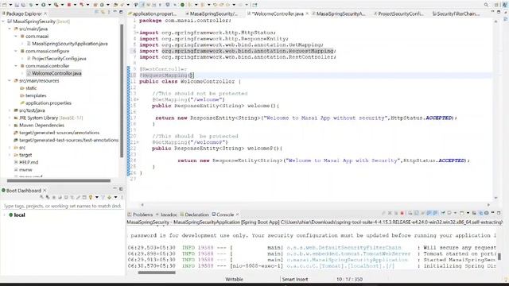Click the magnifier search icon at top right
Screen dimensions: 509x286
point(486,5)
